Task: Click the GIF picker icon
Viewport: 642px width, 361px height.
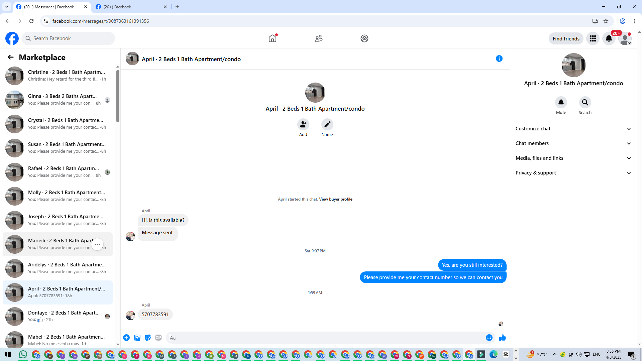Action: [x=158, y=338]
